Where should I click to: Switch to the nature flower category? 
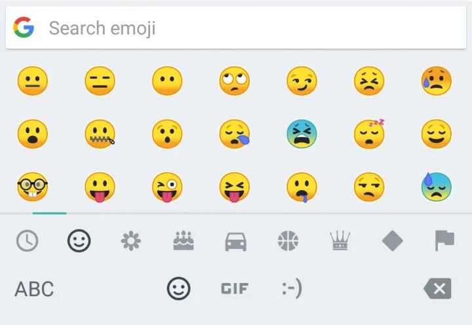tap(131, 241)
